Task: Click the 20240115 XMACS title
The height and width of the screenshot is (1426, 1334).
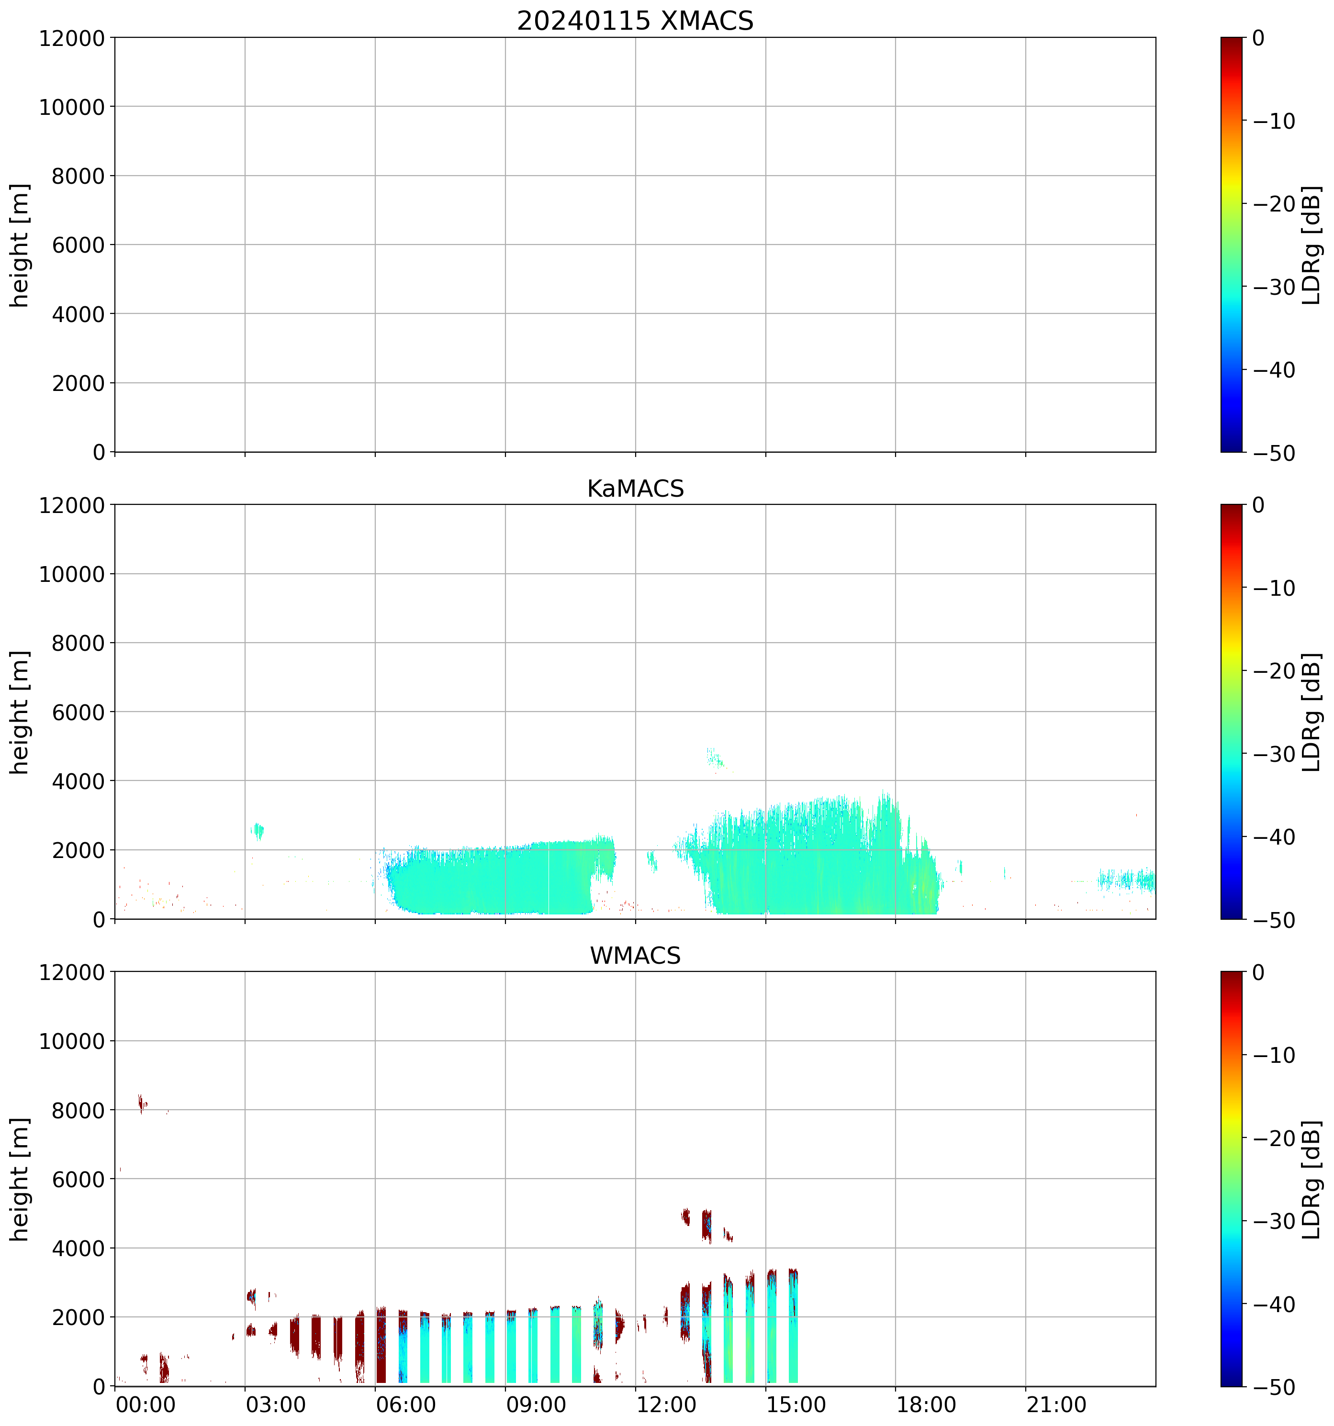Action: [x=635, y=21]
